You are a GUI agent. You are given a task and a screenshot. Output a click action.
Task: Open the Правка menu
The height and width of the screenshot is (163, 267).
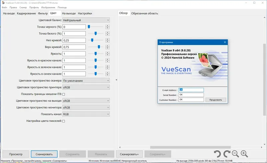[x=13, y=7]
